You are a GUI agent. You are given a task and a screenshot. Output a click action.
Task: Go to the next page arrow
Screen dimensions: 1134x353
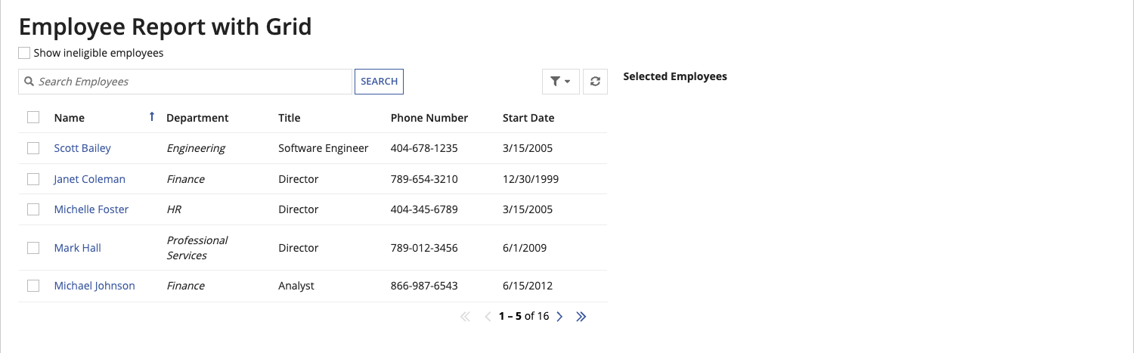click(x=559, y=317)
